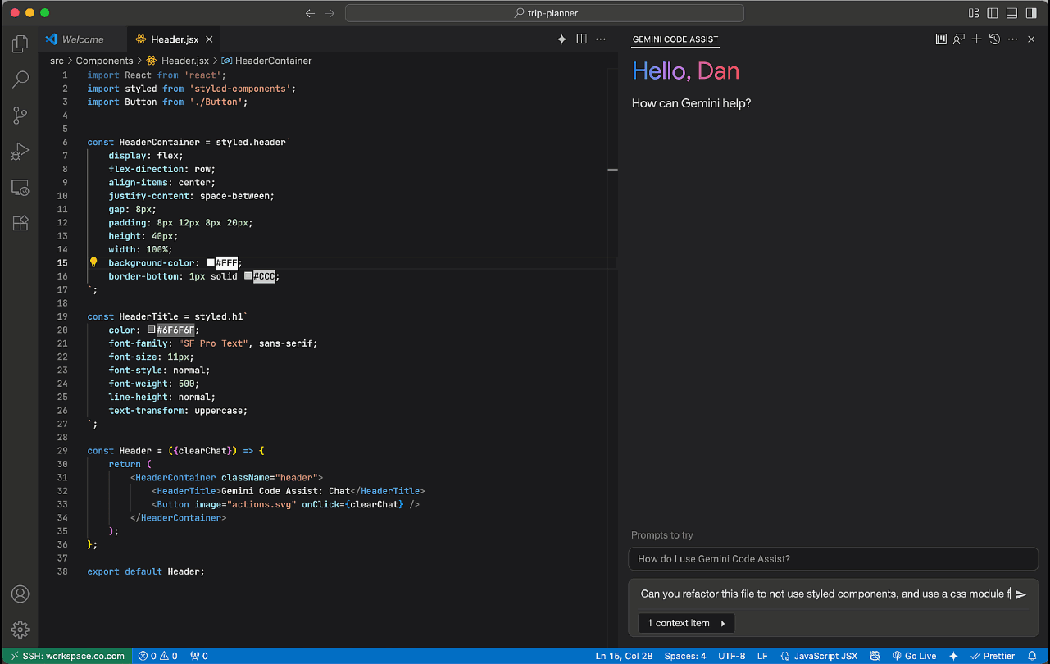Click the white color swatch next to #FFF
This screenshot has width=1050, height=664.
(211, 262)
